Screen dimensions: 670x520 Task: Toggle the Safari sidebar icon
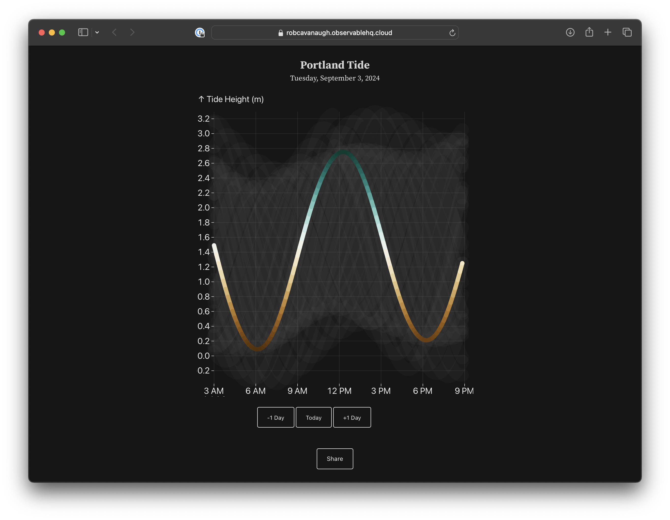point(83,32)
